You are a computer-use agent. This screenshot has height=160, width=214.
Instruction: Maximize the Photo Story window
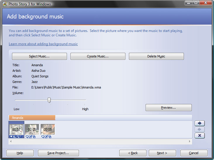coord(196,3)
